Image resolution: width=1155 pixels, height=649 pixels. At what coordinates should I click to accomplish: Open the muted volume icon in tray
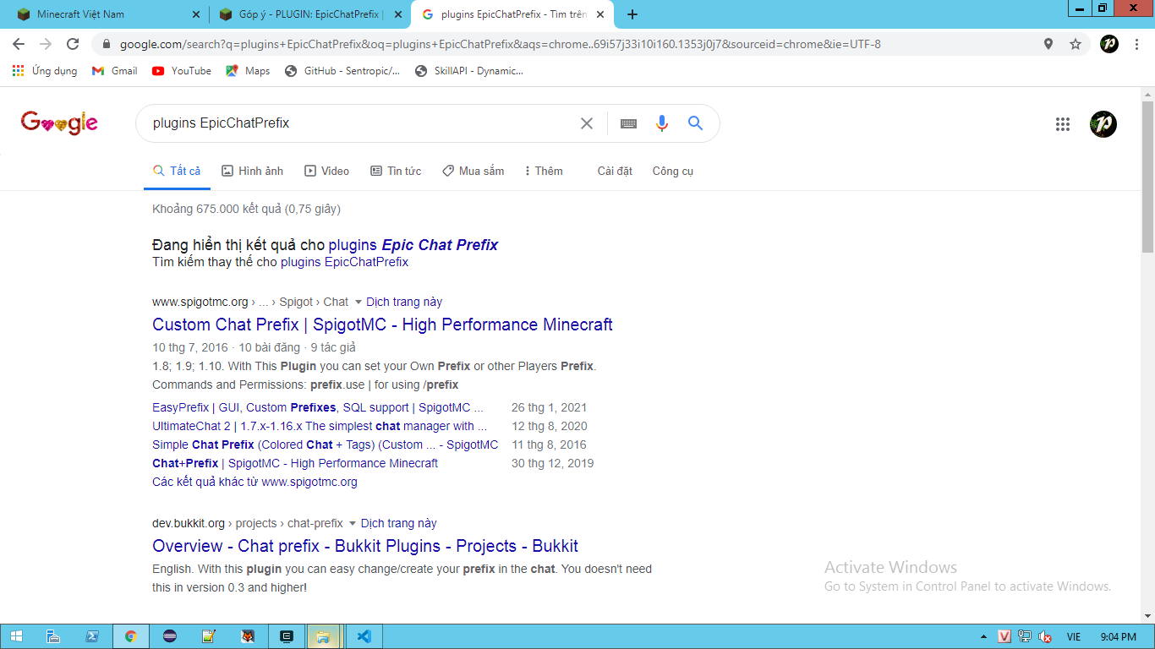pyautogui.click(x=1045, y=636)
